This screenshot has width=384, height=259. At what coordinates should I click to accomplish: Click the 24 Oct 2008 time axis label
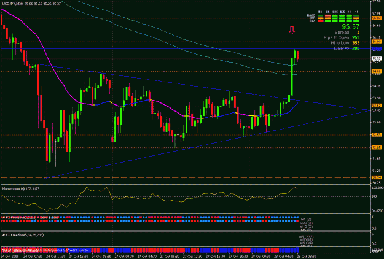pos(10,257)
